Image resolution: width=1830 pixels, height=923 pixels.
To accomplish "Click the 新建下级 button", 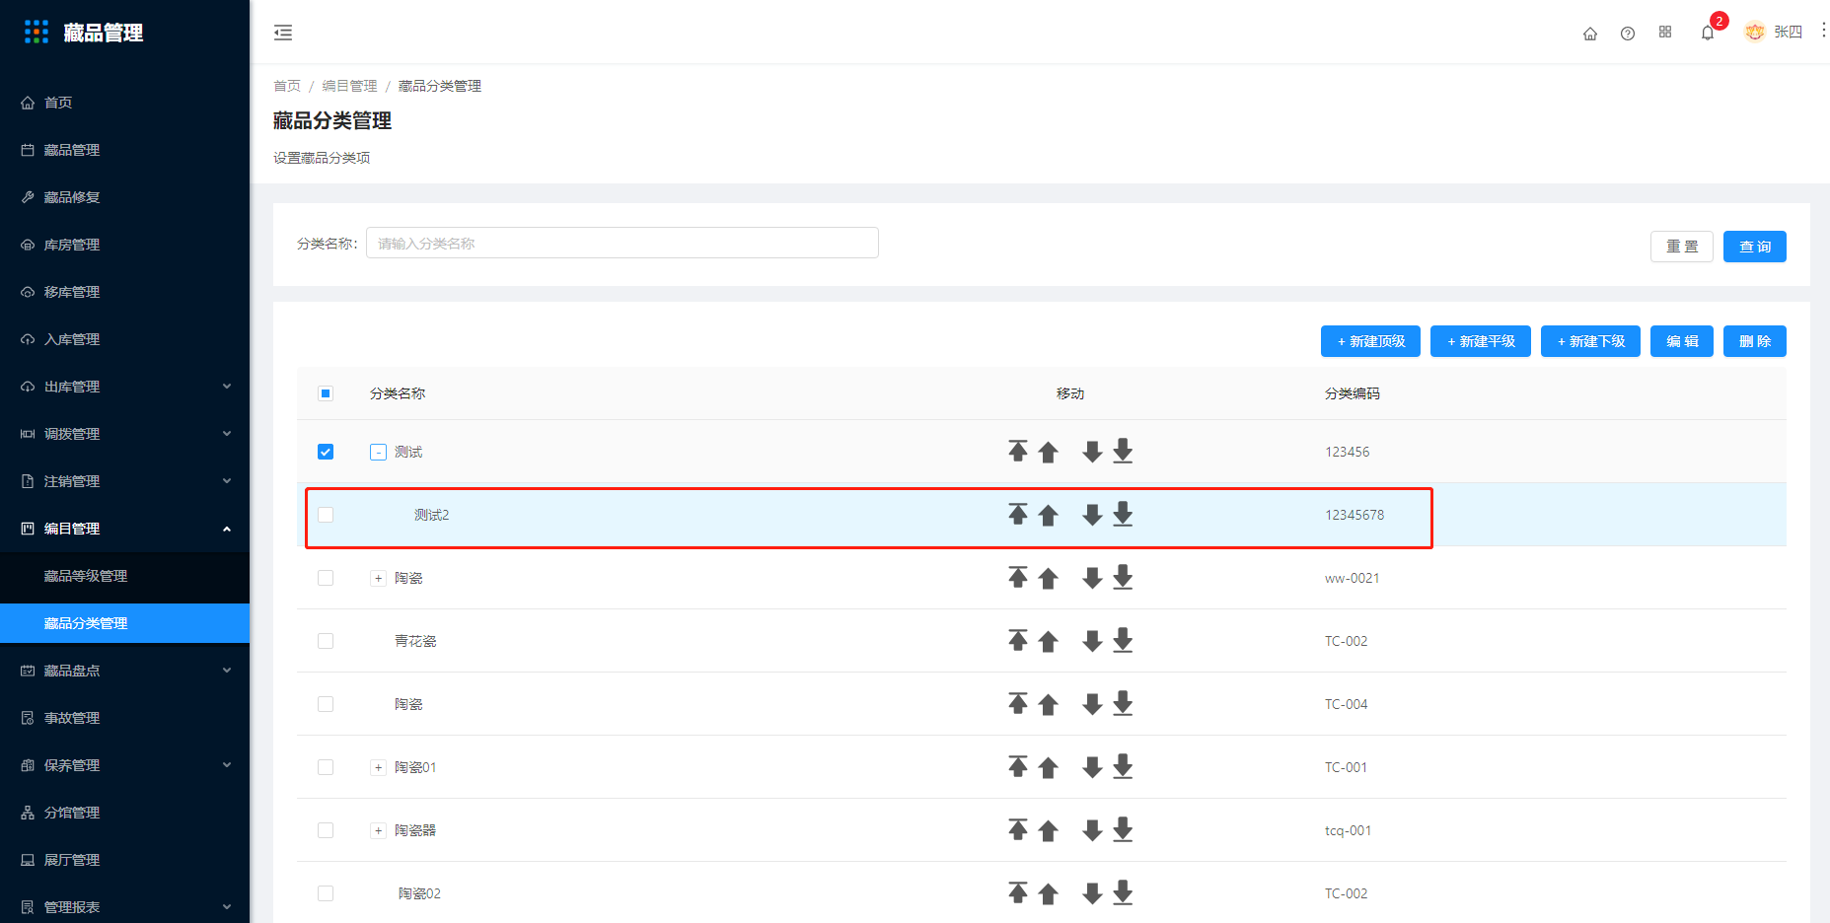I will pos(1590,341).
